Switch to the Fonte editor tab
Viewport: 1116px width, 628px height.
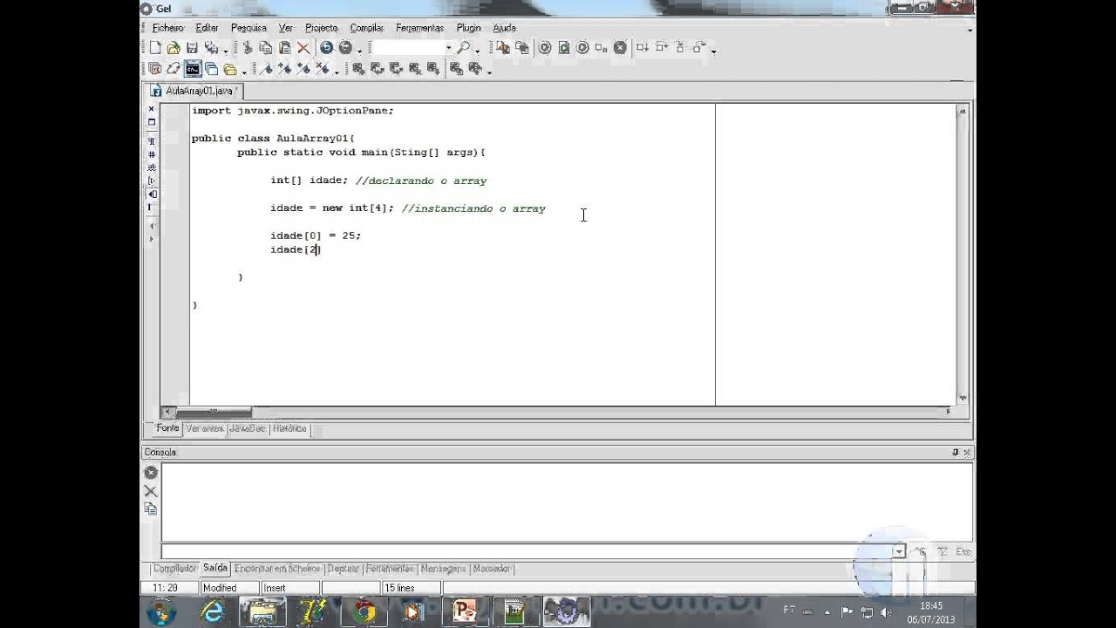pyautogui.click(x=167, y=428)
